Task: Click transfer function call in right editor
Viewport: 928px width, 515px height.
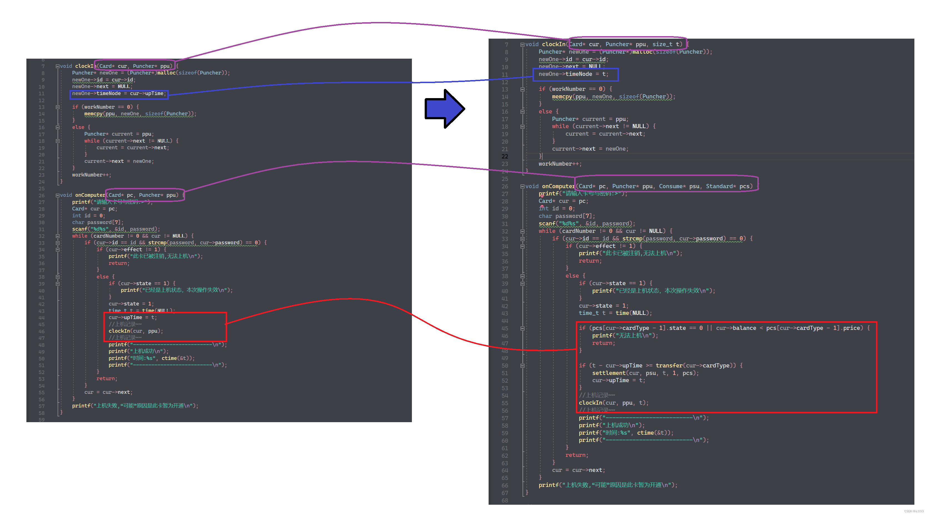Action: click(669, 365)
